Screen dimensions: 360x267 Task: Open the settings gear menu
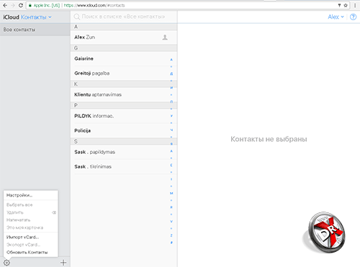pos(6,263)
